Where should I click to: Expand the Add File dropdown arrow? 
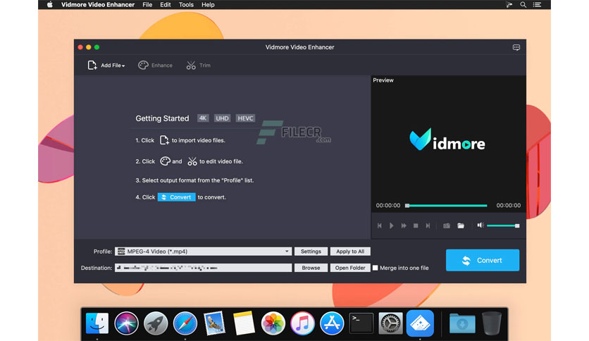coord(123,66)
